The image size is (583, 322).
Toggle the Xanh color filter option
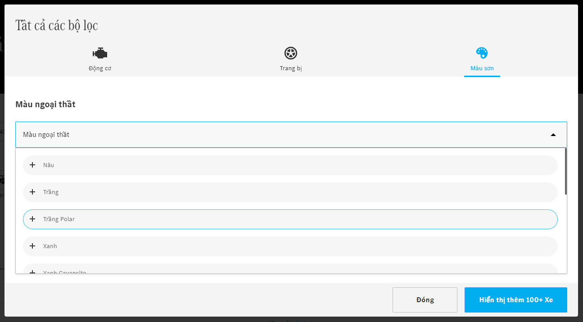tap(290, 246)
